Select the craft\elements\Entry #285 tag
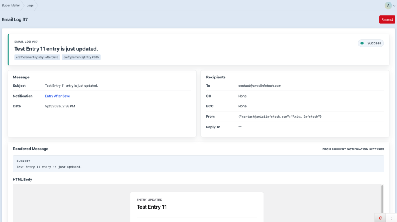This screenshot has height=222, width=397. (81, 57)
